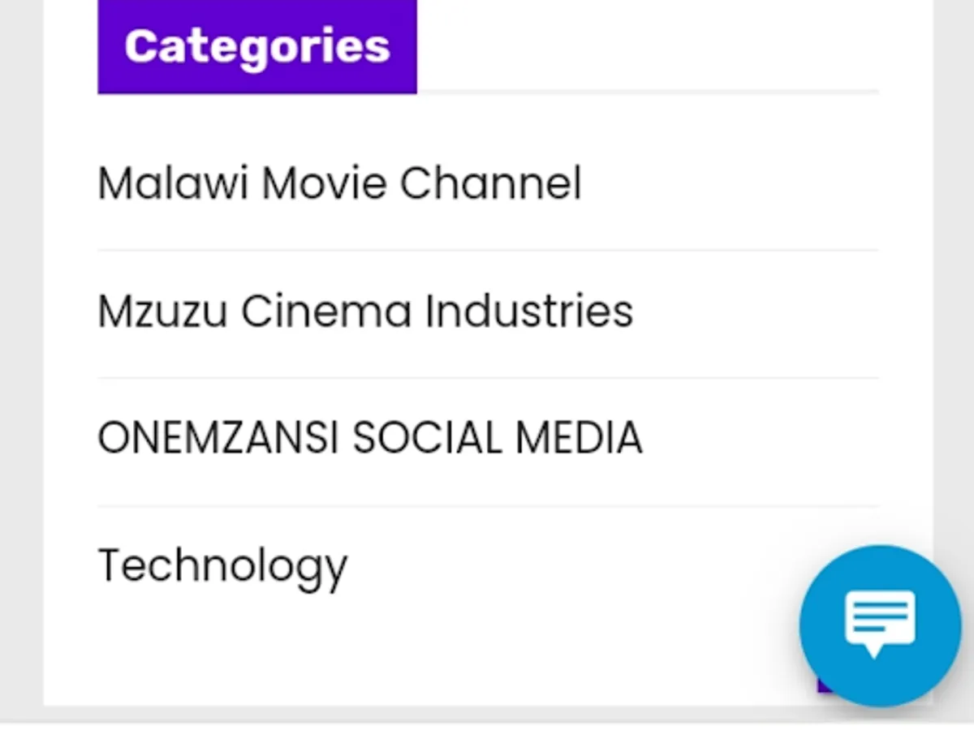Open the Malawi Movie Channel category

pos(339,183)
